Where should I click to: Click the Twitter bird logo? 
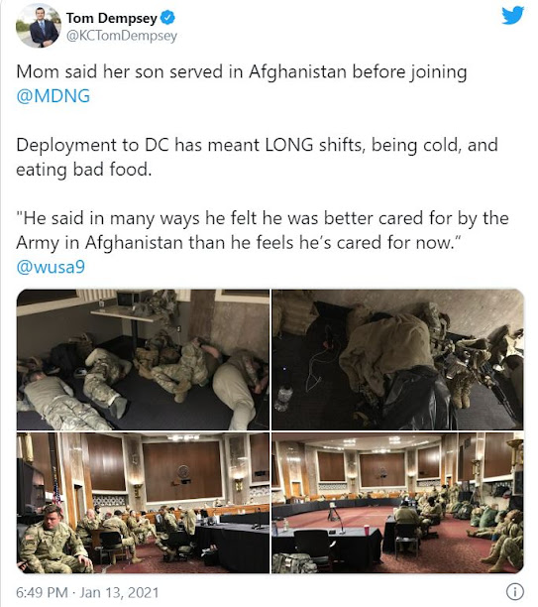tap(513, 16)
